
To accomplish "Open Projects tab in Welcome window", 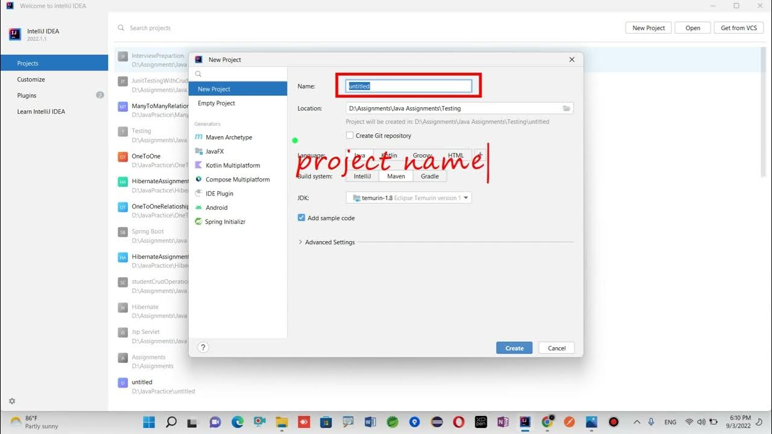I will 54,63.
